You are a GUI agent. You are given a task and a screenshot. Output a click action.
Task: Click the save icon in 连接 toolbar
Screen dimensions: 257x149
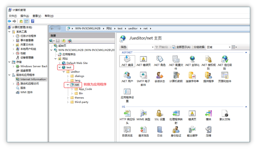(58, 41)
